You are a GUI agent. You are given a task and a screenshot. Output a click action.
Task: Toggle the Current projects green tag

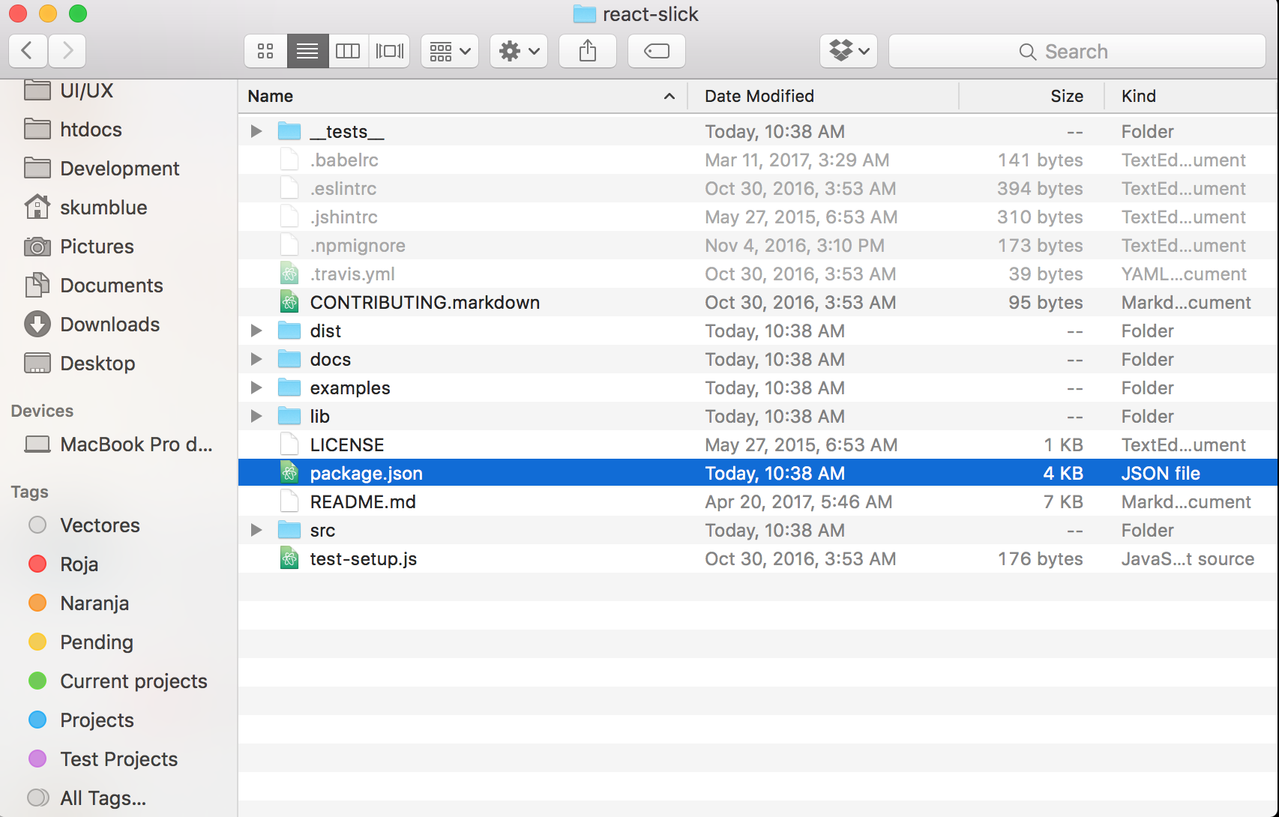(133, 681)
